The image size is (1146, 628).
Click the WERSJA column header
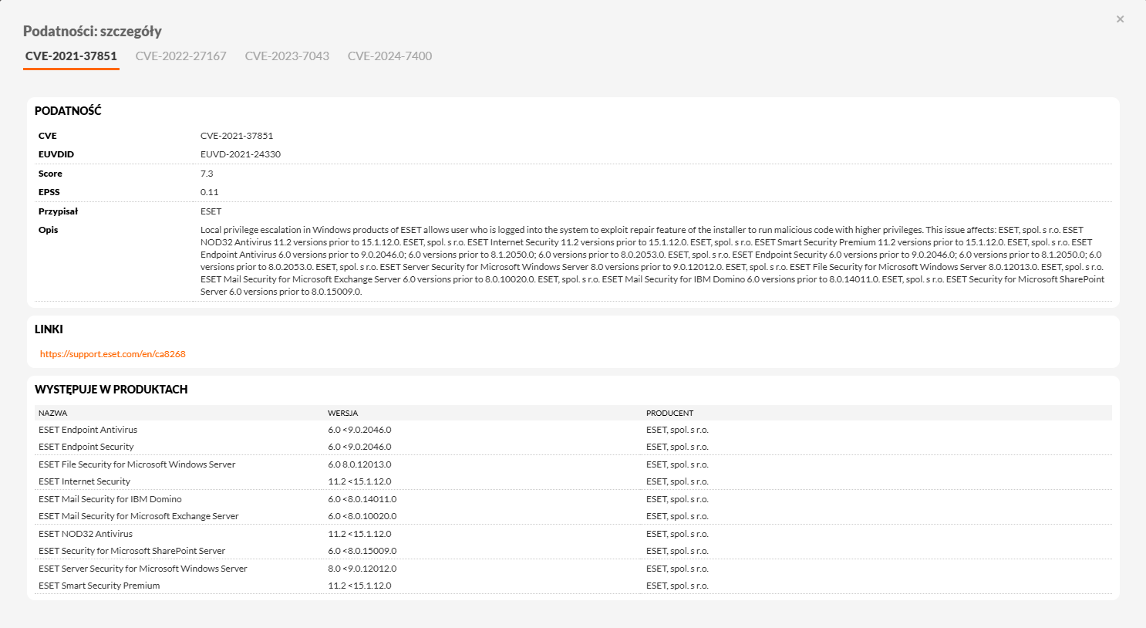[x=342, y=414]
